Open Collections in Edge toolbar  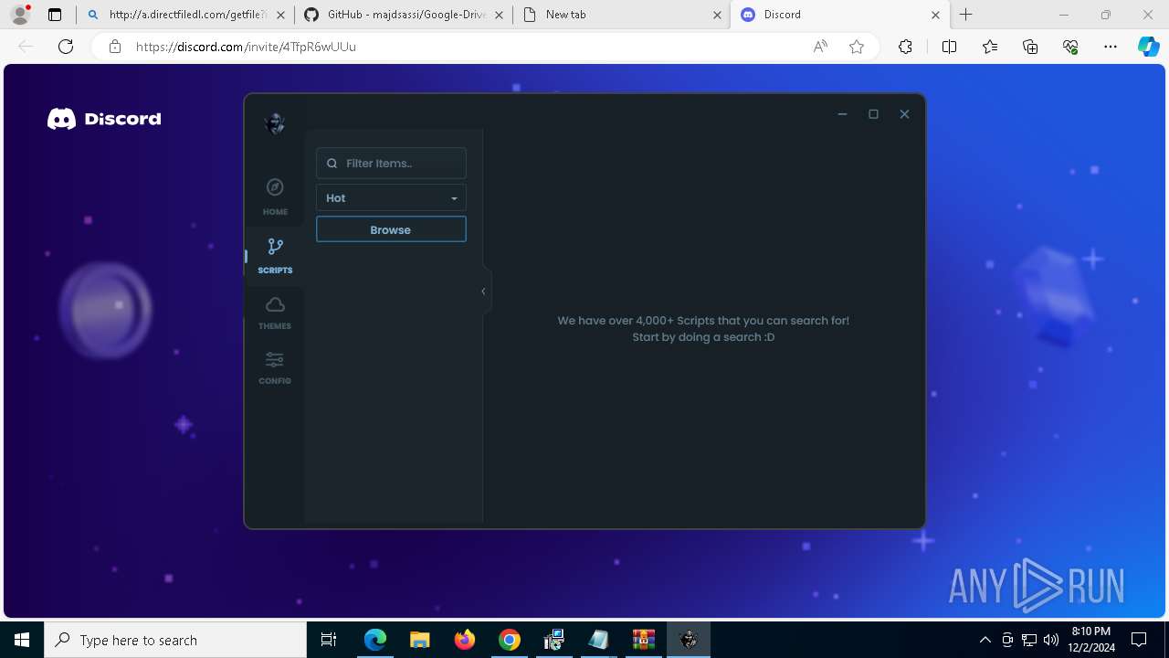pos(1030,47)
